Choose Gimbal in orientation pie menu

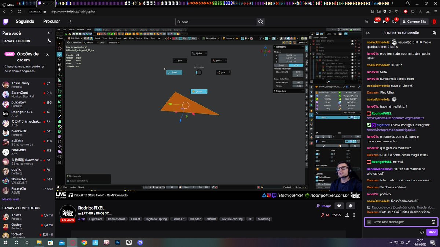pos(199,53)
